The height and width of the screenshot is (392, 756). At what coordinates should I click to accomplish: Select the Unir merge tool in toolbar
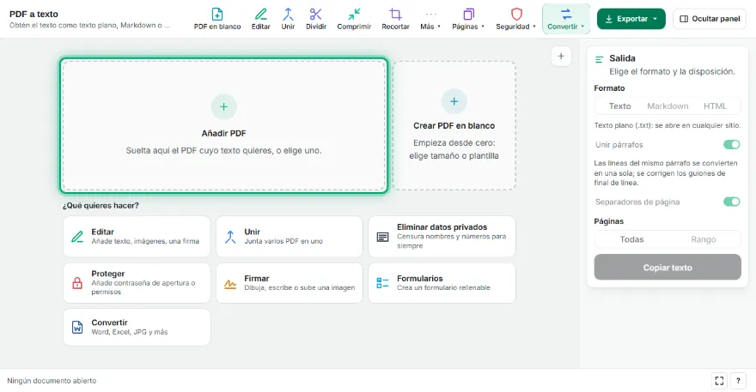288,19
